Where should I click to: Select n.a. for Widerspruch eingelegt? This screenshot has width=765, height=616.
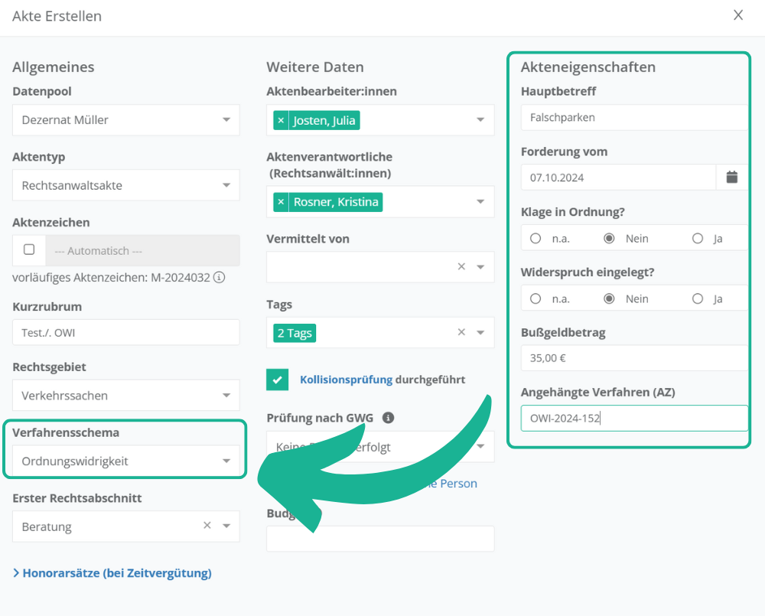[x=535, y=299]
